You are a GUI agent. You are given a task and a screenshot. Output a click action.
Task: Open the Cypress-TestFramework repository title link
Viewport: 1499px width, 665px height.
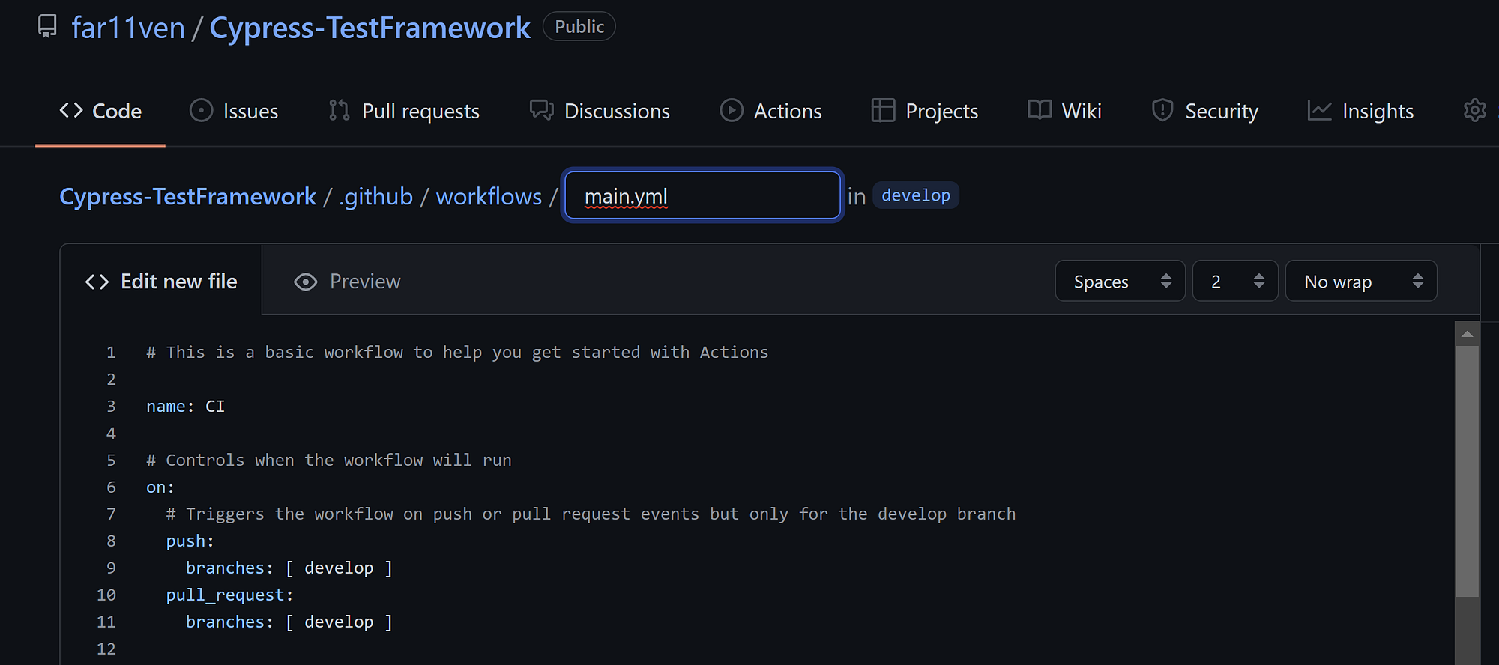coord(370,28)
